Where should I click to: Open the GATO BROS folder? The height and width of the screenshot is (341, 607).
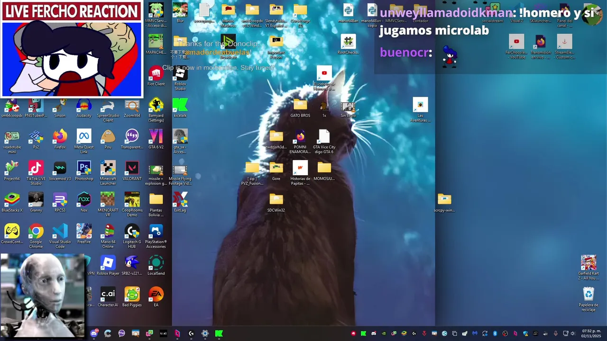coord(300,108)
